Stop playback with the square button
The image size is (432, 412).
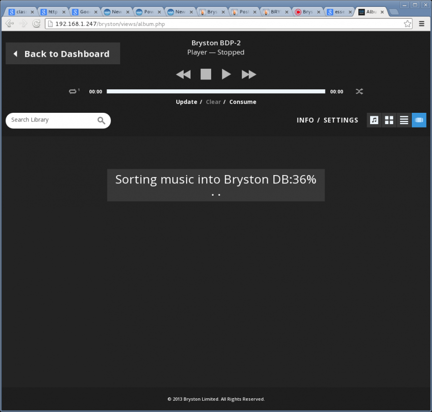click(x=206, y=75)
